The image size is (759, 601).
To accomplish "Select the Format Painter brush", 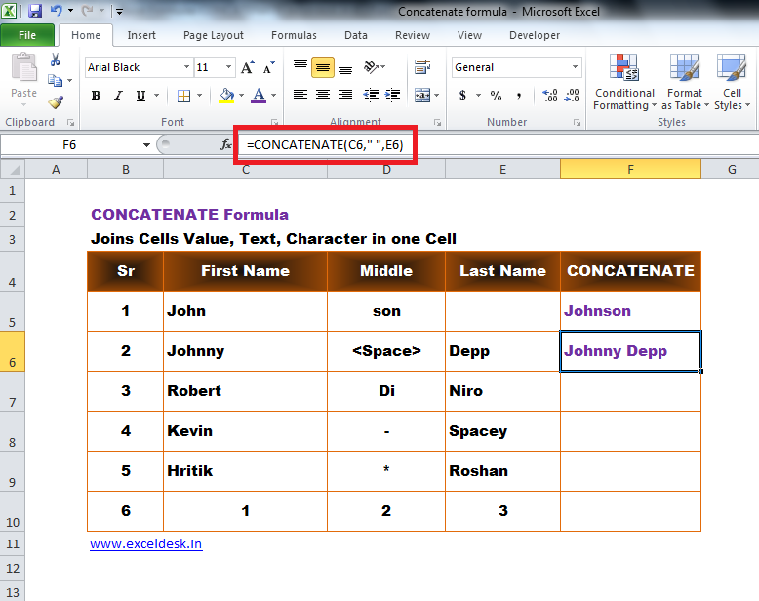I will (56, 102).
